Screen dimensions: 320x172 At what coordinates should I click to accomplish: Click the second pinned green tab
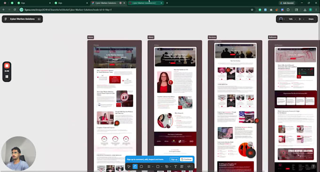(x=12, y=3)
